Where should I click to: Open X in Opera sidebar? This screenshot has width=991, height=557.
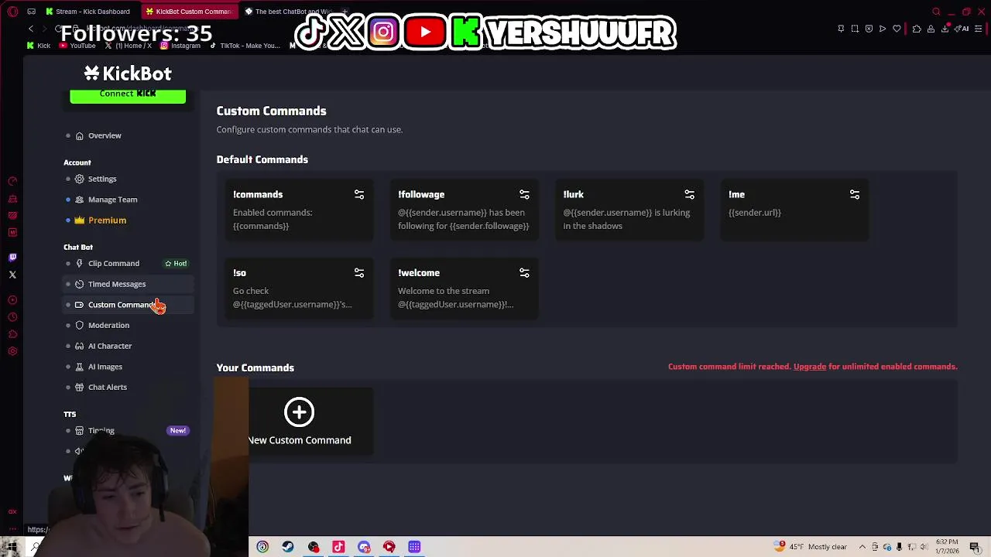pyautogui.click(x=12, y=275)
